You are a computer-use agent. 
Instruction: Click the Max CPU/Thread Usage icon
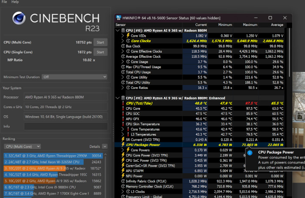[123, 67]
